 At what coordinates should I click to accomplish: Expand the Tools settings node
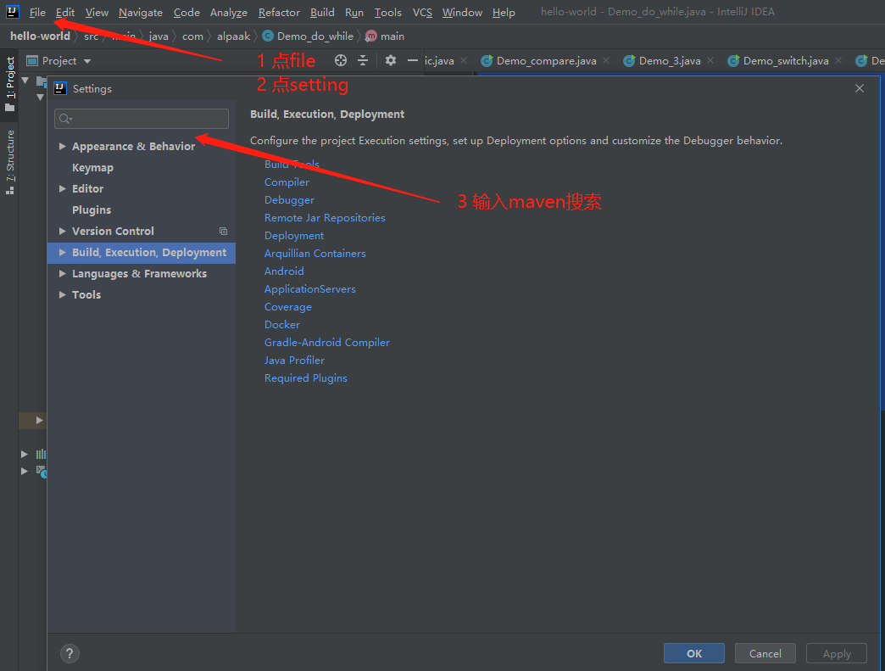[62, 295]
